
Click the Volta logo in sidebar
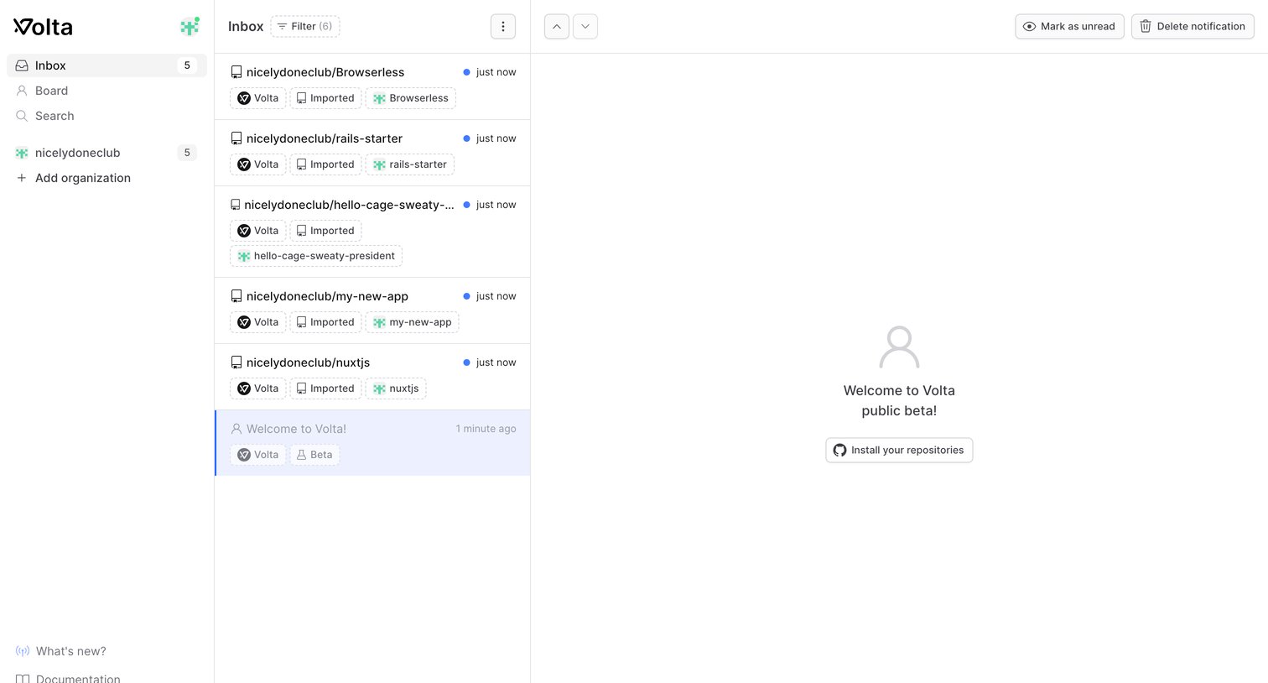43,27
